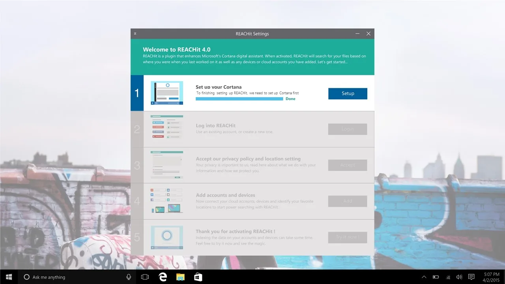Screen dimensions: 505x284
Task: Click the taskbar clock showing 5:07 PM
Action: tap(491, 277)
